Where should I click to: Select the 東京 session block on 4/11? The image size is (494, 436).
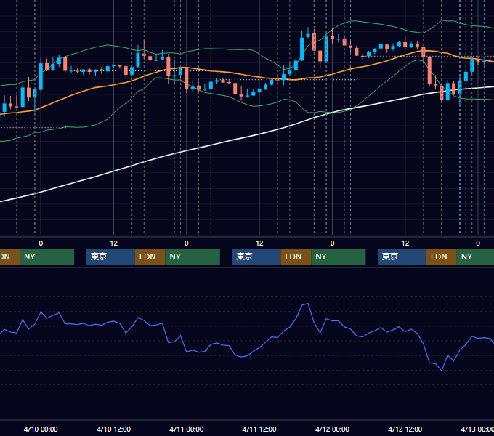pos(256,257)
